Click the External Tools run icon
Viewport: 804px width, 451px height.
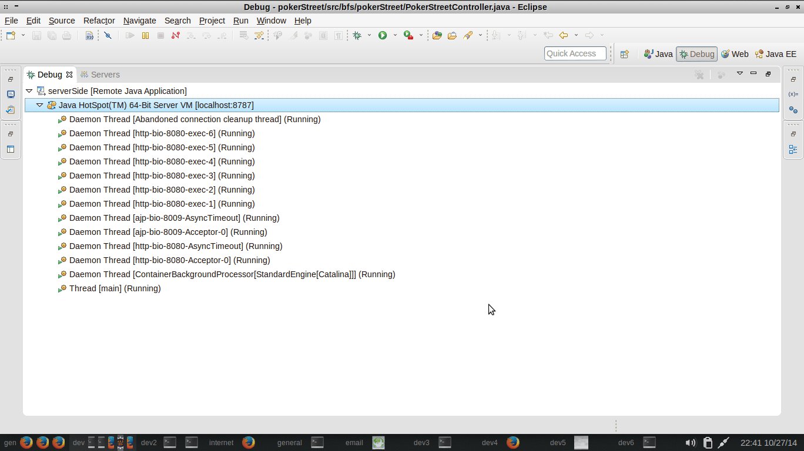(x=408, y=36)
